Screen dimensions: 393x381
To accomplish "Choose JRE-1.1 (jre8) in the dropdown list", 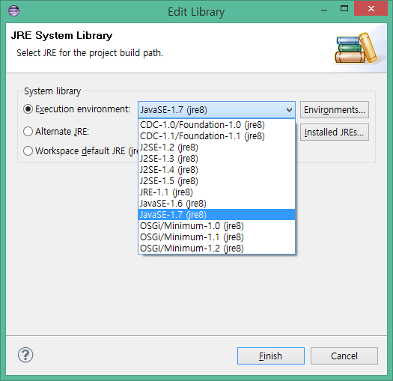I will point(216,192).
